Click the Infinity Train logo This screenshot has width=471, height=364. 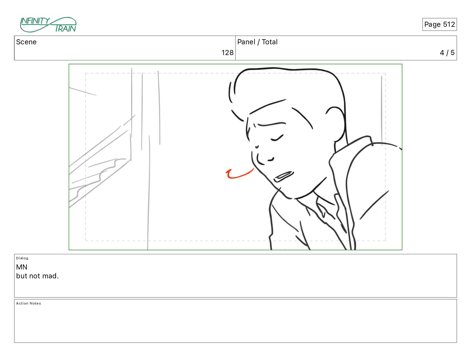pos(48,25)
